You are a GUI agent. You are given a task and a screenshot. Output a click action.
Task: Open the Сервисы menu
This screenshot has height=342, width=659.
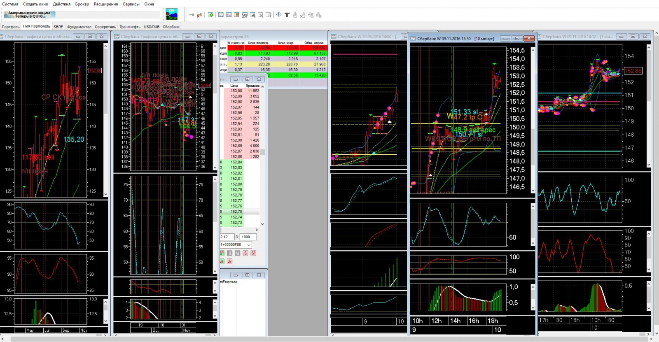[131, 4]
